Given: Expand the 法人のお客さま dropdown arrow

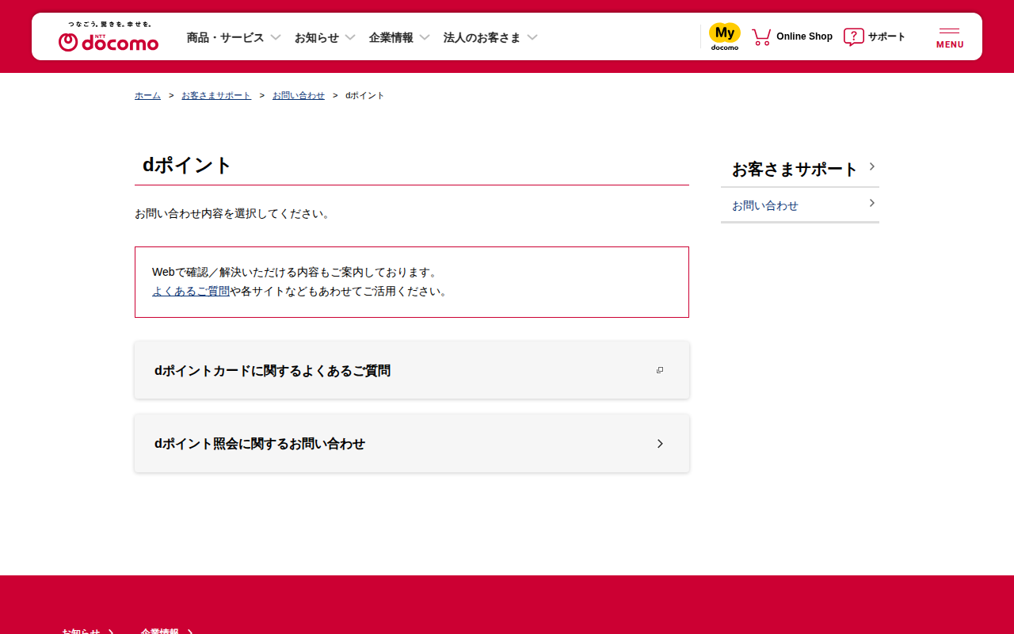Looking at the screenshot, I should click(532, 37).
